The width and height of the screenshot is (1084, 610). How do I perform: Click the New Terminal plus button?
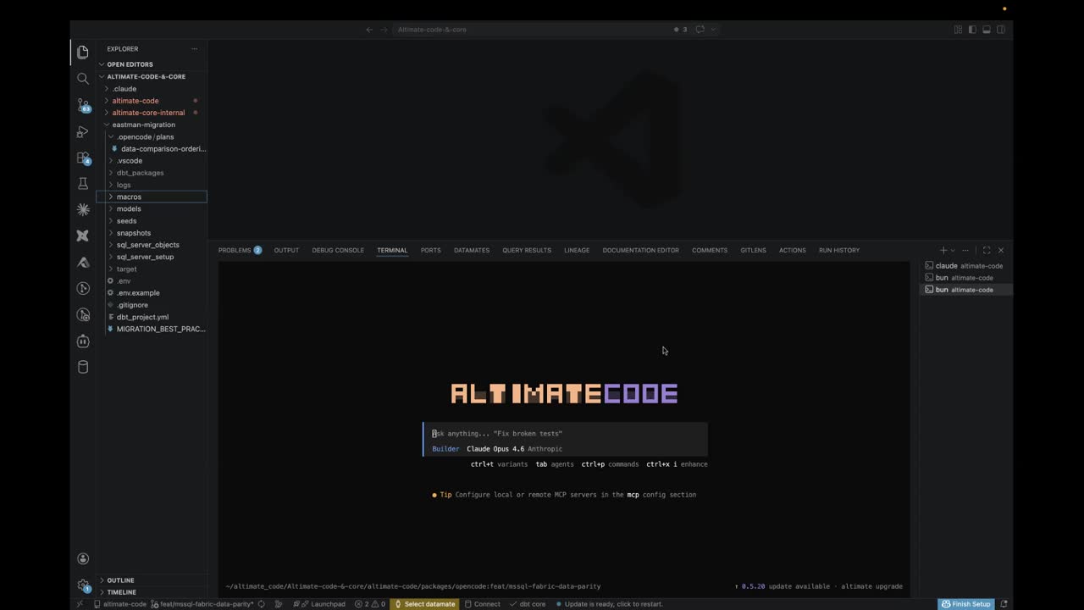943,250
